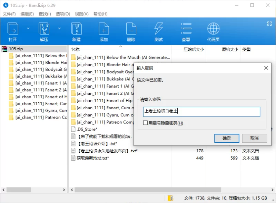Select tree folder Fanart 2

point(38,90)
